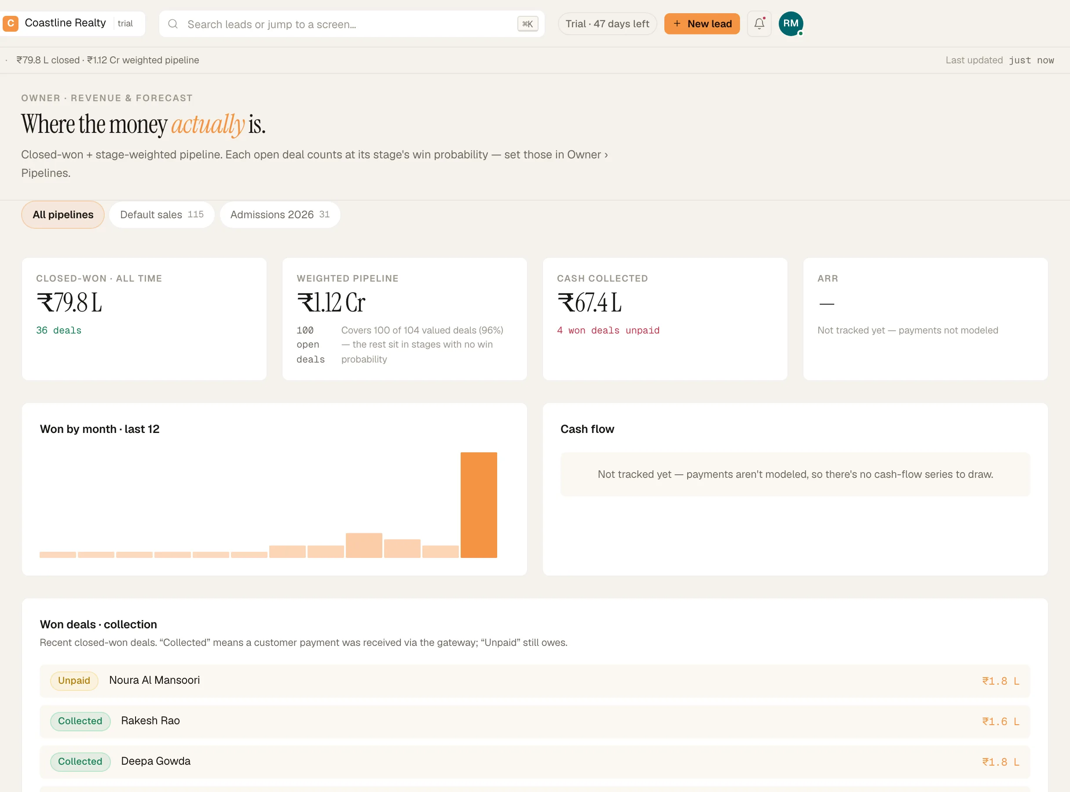Click the 'Won deals · collection' heading

(98, 624)
